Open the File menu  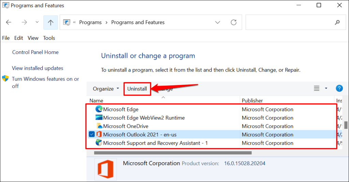[6, 38]
